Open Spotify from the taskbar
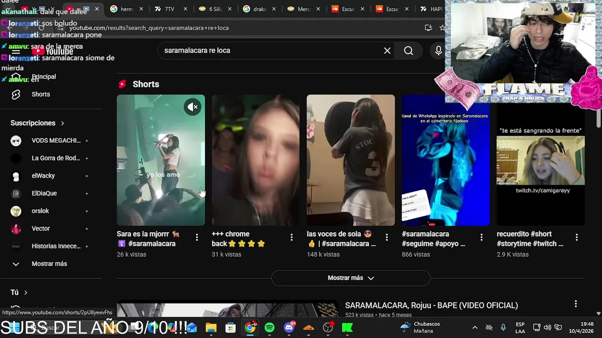Screen dimensions: 602x338 (x=269, y=328)
